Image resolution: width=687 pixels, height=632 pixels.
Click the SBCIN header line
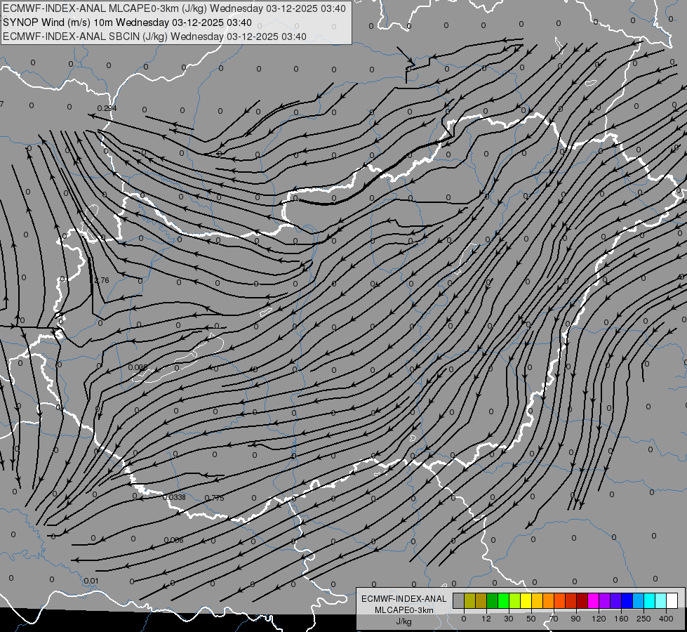(x=154, y=37)
